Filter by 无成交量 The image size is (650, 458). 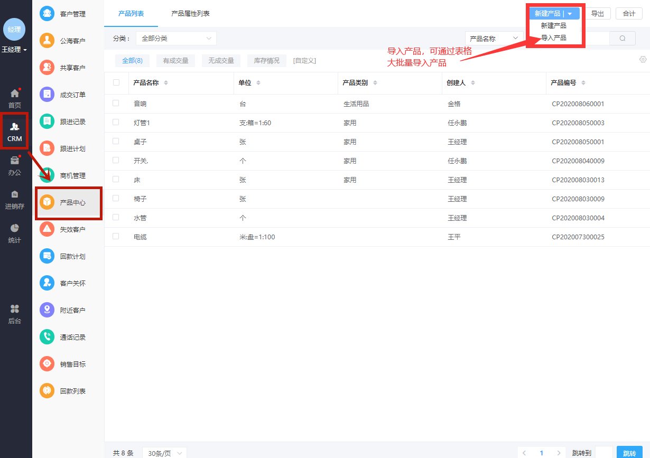click(x=221, y=61)
